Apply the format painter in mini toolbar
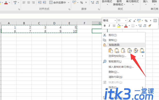The image size is (159, 100). [x=149, y=26]
